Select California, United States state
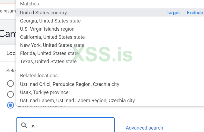The width and height of the screenshot is (204, 132). tap(52, 37)
